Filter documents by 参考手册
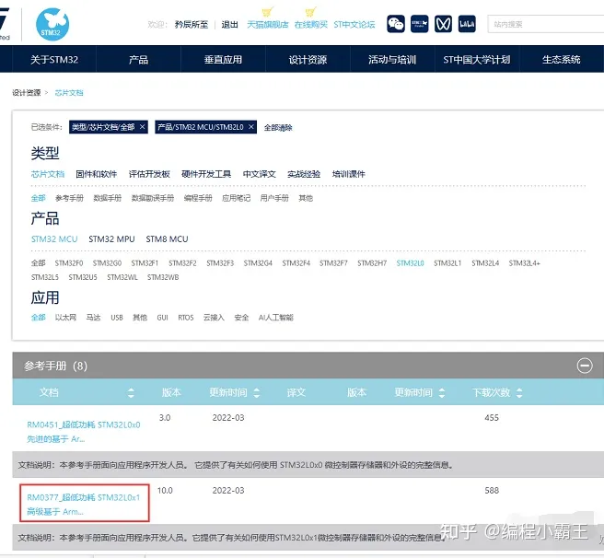Screen dimensions: 604x558 click(x=69, y=198)
